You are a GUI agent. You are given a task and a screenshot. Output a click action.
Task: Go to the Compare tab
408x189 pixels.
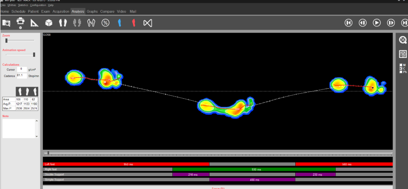click(x=107, y=12)
